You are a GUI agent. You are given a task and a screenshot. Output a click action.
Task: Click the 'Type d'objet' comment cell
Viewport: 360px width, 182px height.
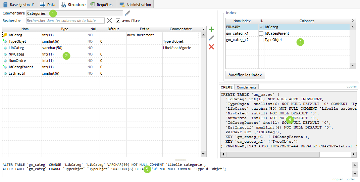click(x=181, y=41)
